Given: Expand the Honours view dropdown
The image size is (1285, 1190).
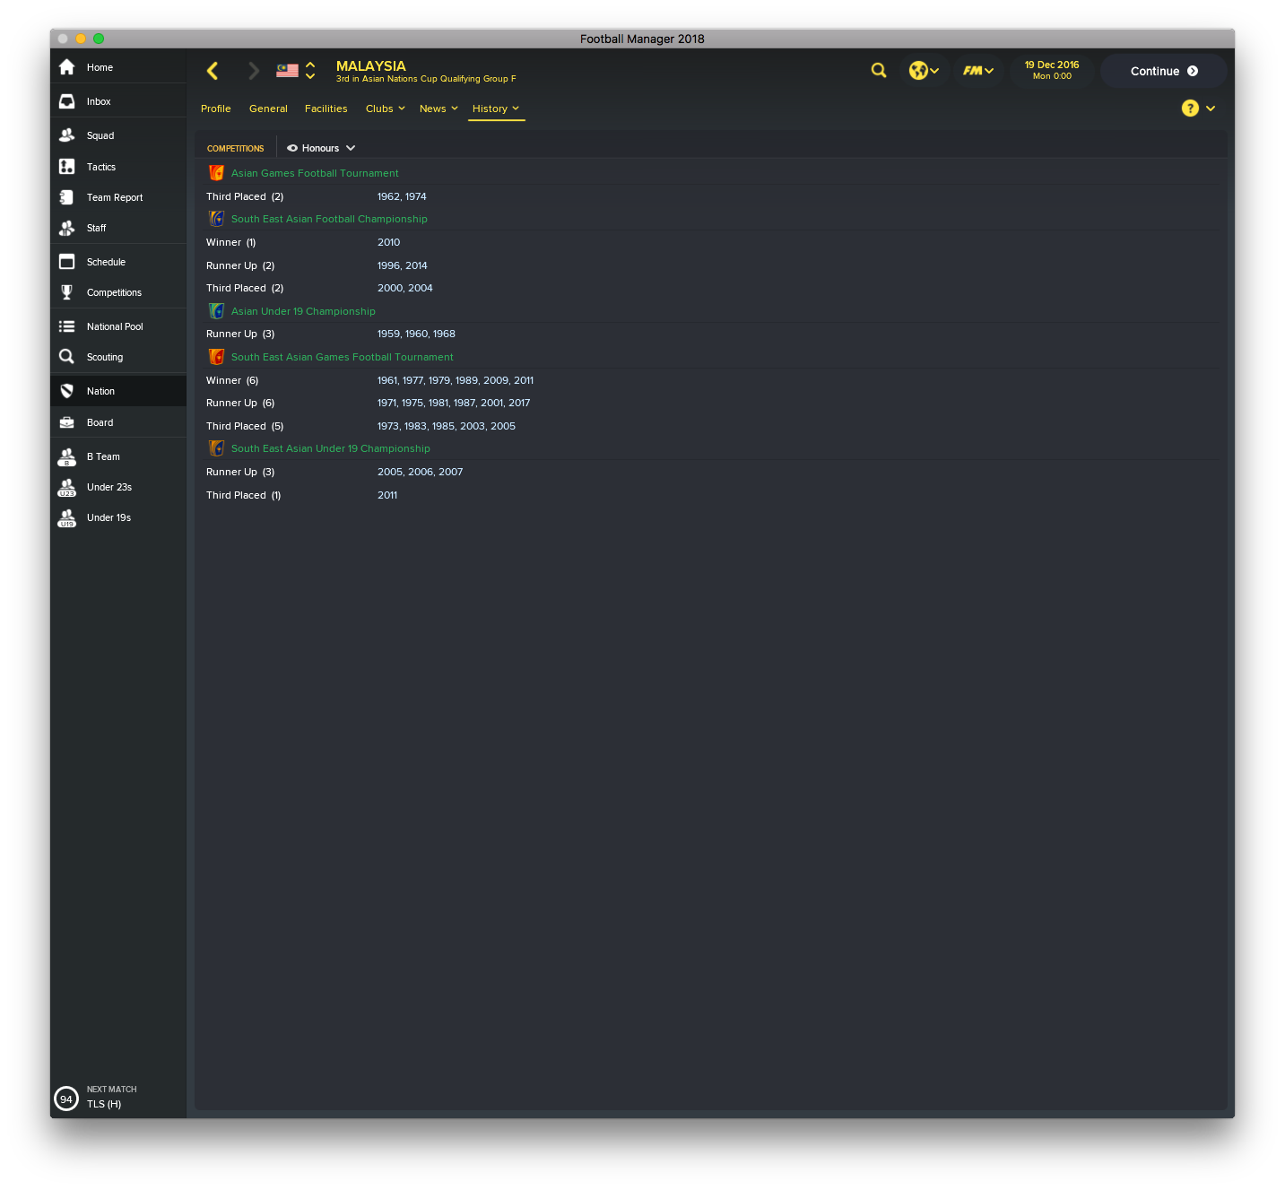Looking at the screenshot, I should (351, 148).
